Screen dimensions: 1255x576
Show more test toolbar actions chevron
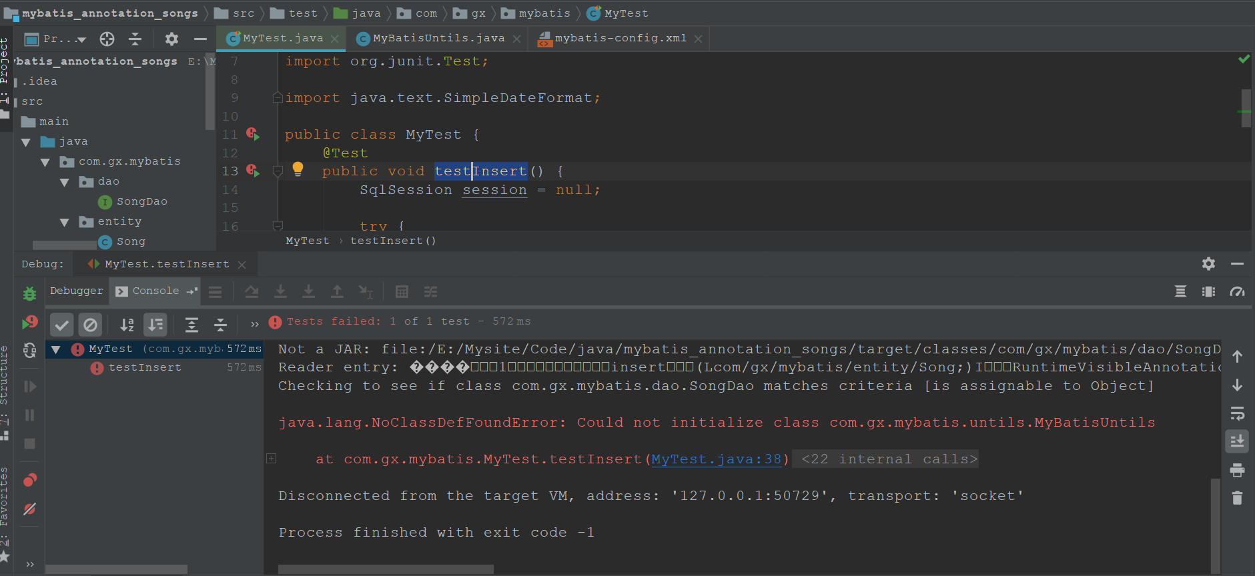tap(254, 325)
